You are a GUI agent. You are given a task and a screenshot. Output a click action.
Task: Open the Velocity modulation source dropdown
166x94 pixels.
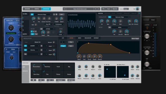point(33,50)
